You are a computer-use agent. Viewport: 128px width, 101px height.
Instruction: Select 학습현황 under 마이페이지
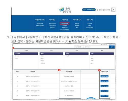(x=77, y=26)
